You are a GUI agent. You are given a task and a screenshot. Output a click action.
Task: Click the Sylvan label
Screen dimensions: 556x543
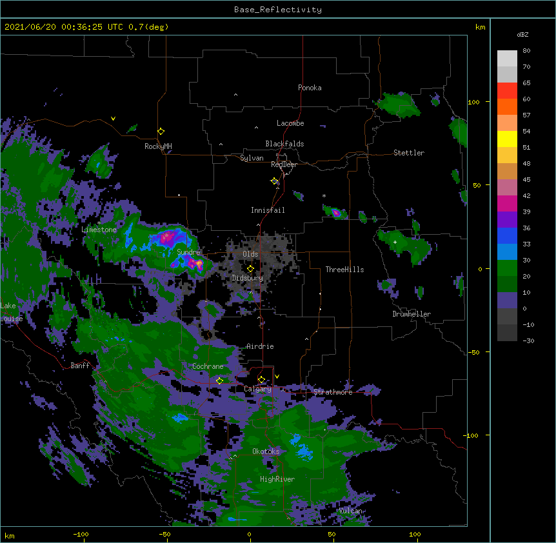click(x=252, y=158)
